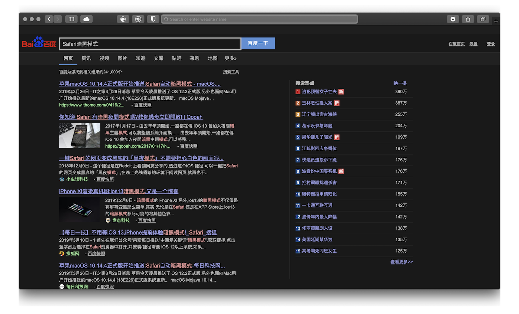Open 百度首页 link
Viewport: 519px width, 314px height.
tap(457, 44)
